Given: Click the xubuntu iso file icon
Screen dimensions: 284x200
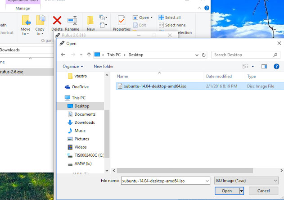Looking at the screenshot, I should click(120, 86).
